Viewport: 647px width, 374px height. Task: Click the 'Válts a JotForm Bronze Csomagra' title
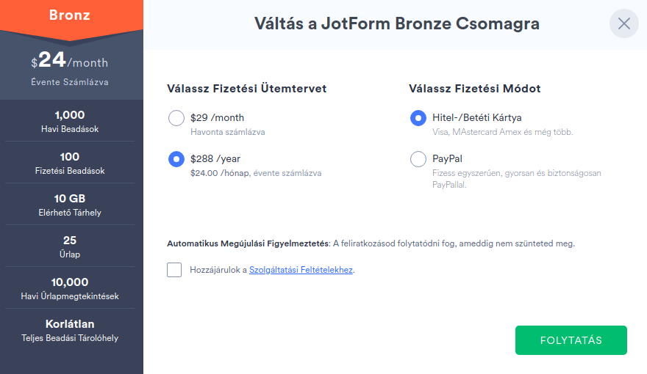point(397,23)
